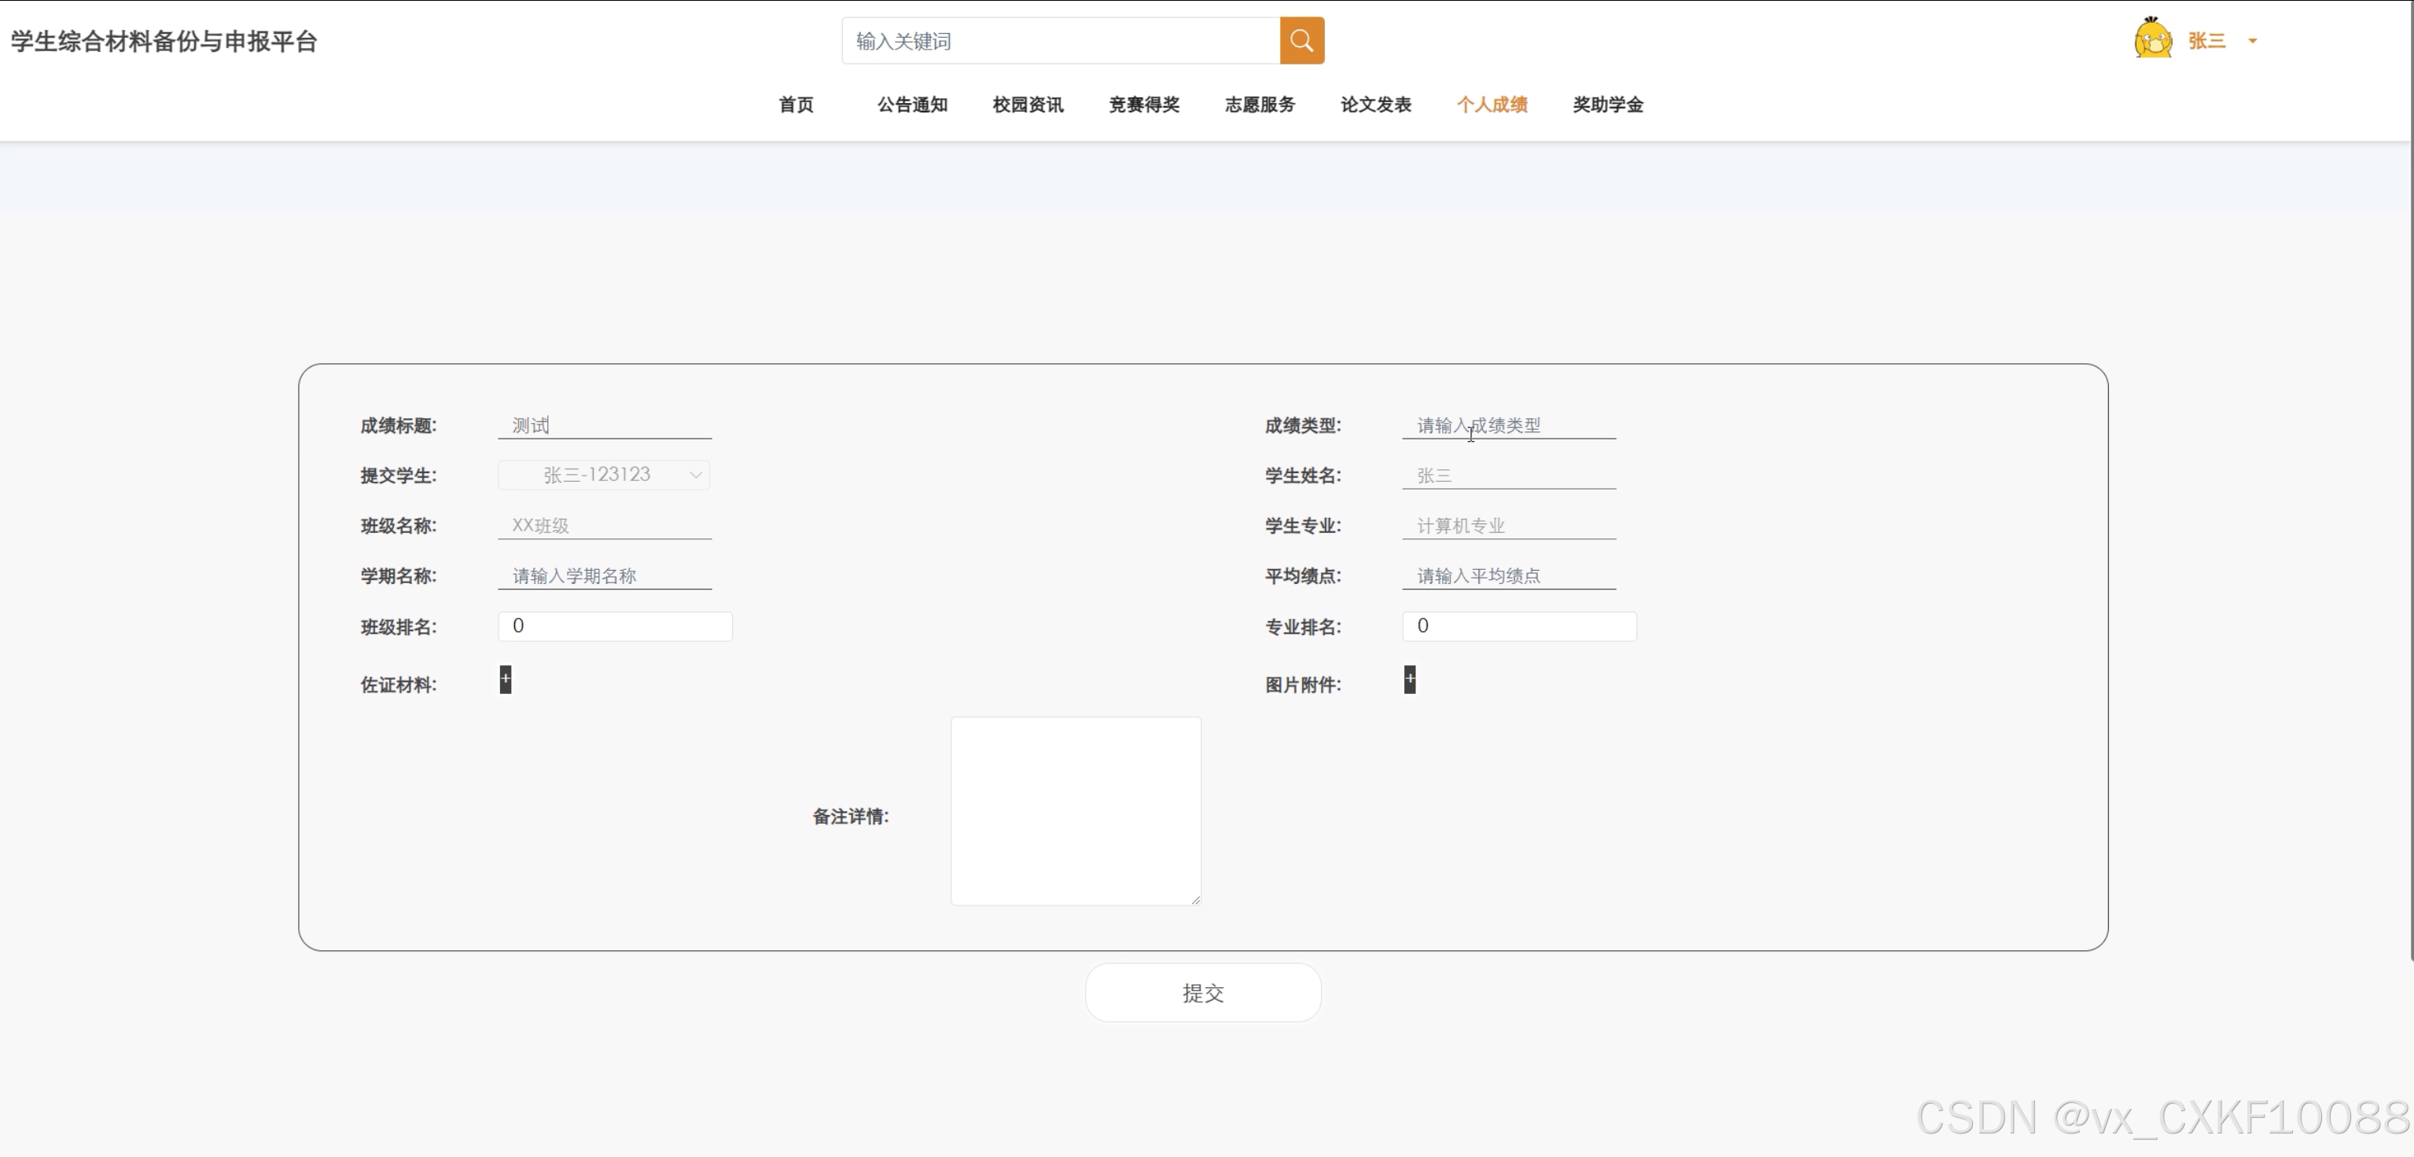Focus the 平均绩点 input field

(x=1508, y=575)
